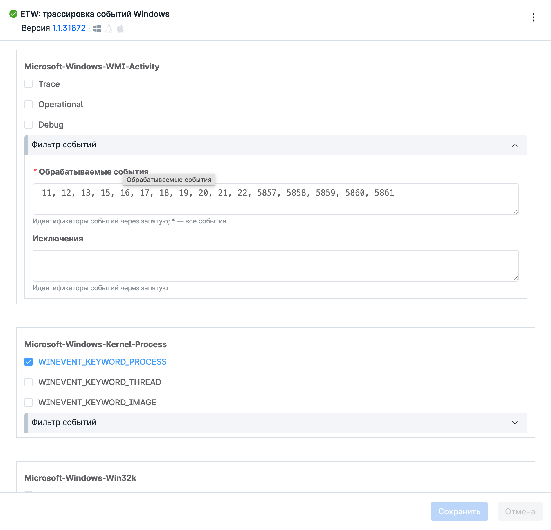This screenshot has width=551, height=530.
Task: Check WINEVENT_KEYWORD_IMAGE option
Action: click(28, 402)
